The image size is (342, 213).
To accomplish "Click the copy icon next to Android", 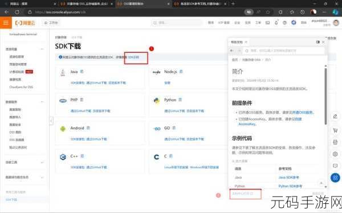I will (88, 128).
